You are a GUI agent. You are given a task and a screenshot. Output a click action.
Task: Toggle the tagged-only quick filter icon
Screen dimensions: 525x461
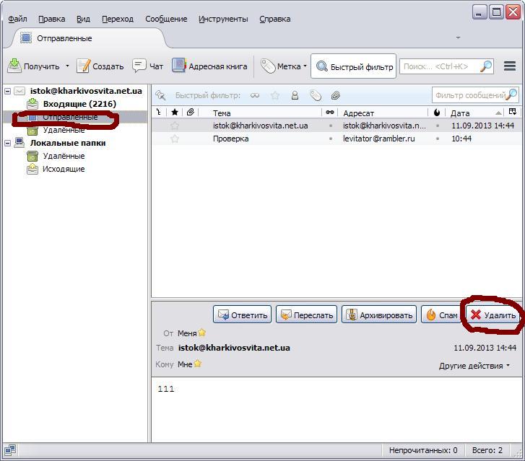316,96
